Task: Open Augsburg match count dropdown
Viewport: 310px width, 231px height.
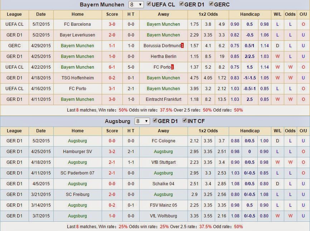Action: click(x=142, y=121)
